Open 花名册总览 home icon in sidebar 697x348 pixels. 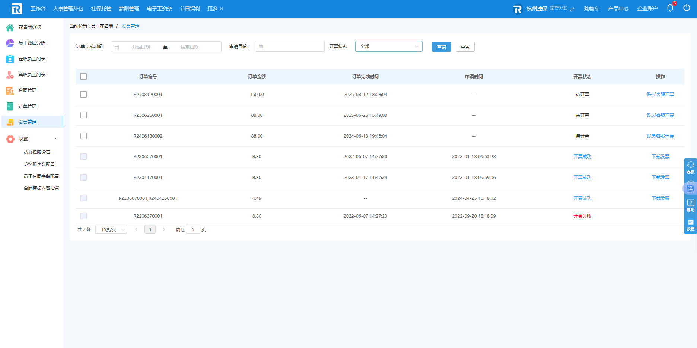[10, 27]
